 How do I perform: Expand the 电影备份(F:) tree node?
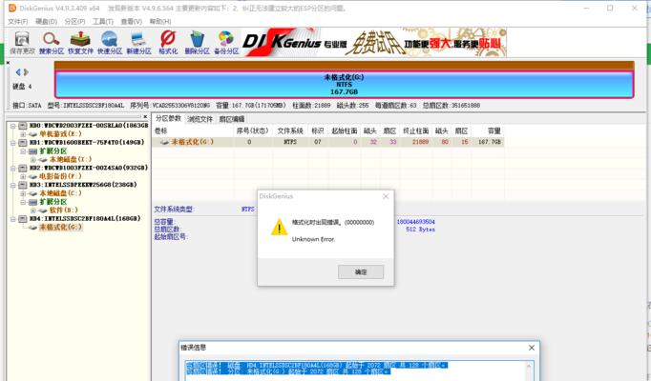point(23,176)
